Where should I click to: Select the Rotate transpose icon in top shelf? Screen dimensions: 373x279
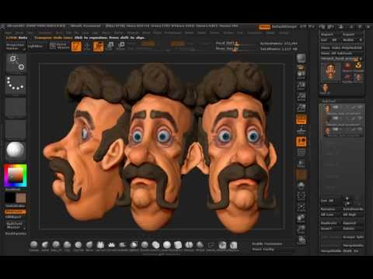coord(120,46)
